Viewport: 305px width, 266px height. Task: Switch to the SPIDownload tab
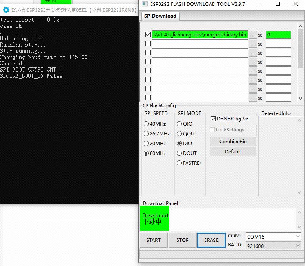(160, 16)
